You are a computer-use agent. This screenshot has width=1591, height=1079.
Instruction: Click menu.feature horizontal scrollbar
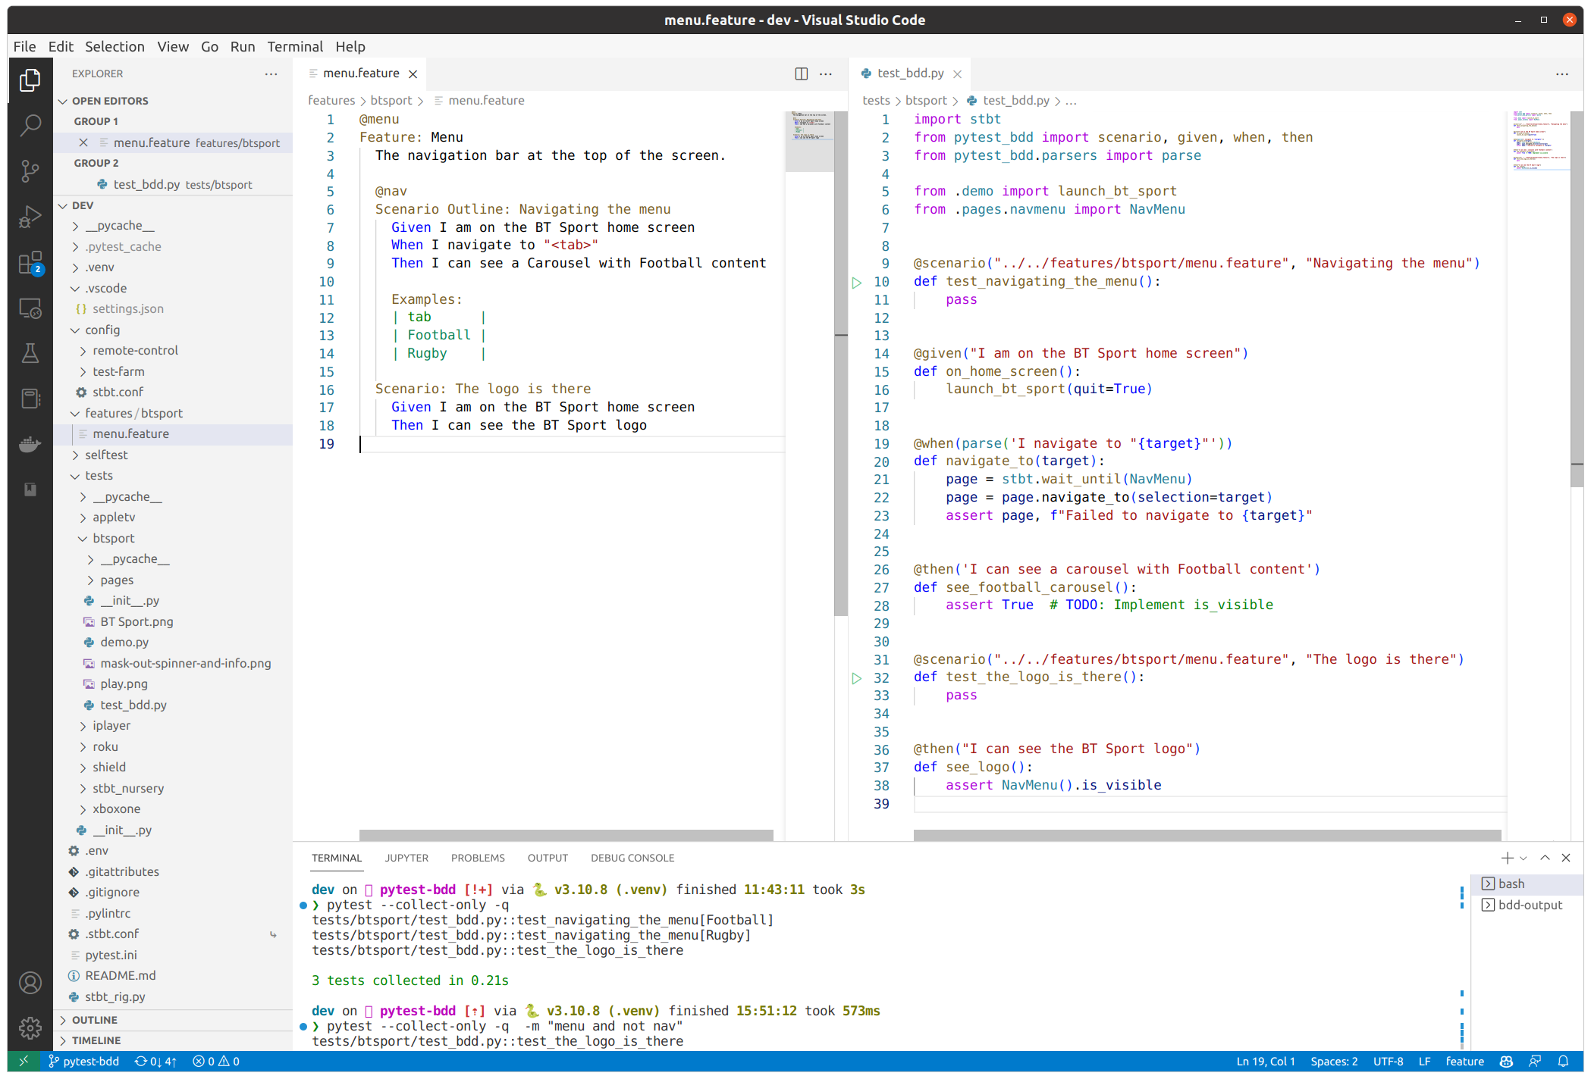coord(566,835)
